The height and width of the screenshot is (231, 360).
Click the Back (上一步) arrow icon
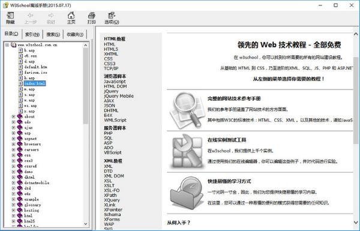[31, 16]
